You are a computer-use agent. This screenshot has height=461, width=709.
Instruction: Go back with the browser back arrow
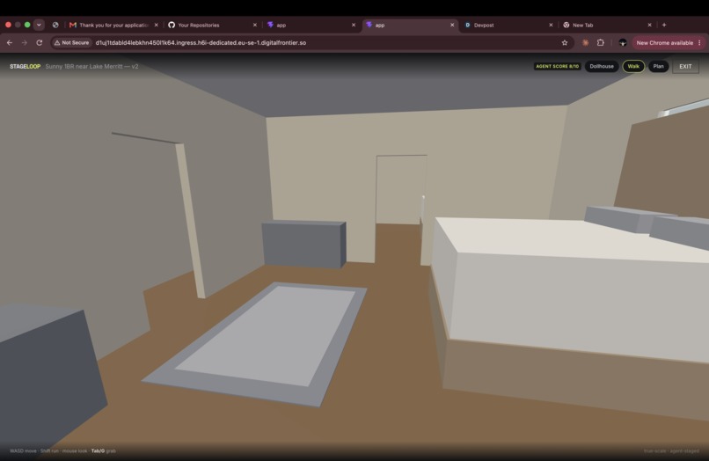(10, 42)
